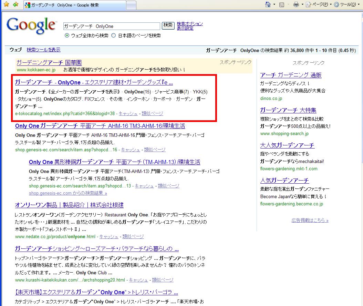The image size is (363, 306).
Task: Click the RSS feeds icon
Action: coord(282,4)
